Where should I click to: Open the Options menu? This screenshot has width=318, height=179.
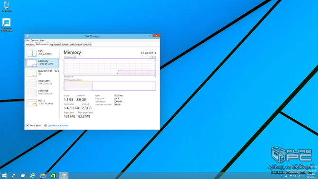tap(35, 40)
